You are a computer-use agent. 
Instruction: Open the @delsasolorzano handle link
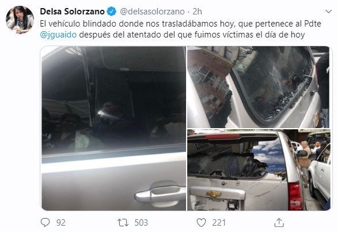pos(152,12)
